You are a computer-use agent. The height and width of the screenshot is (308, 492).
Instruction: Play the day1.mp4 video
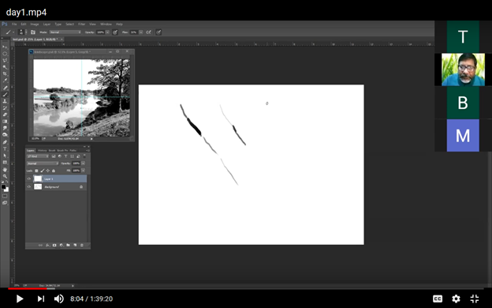20,299
